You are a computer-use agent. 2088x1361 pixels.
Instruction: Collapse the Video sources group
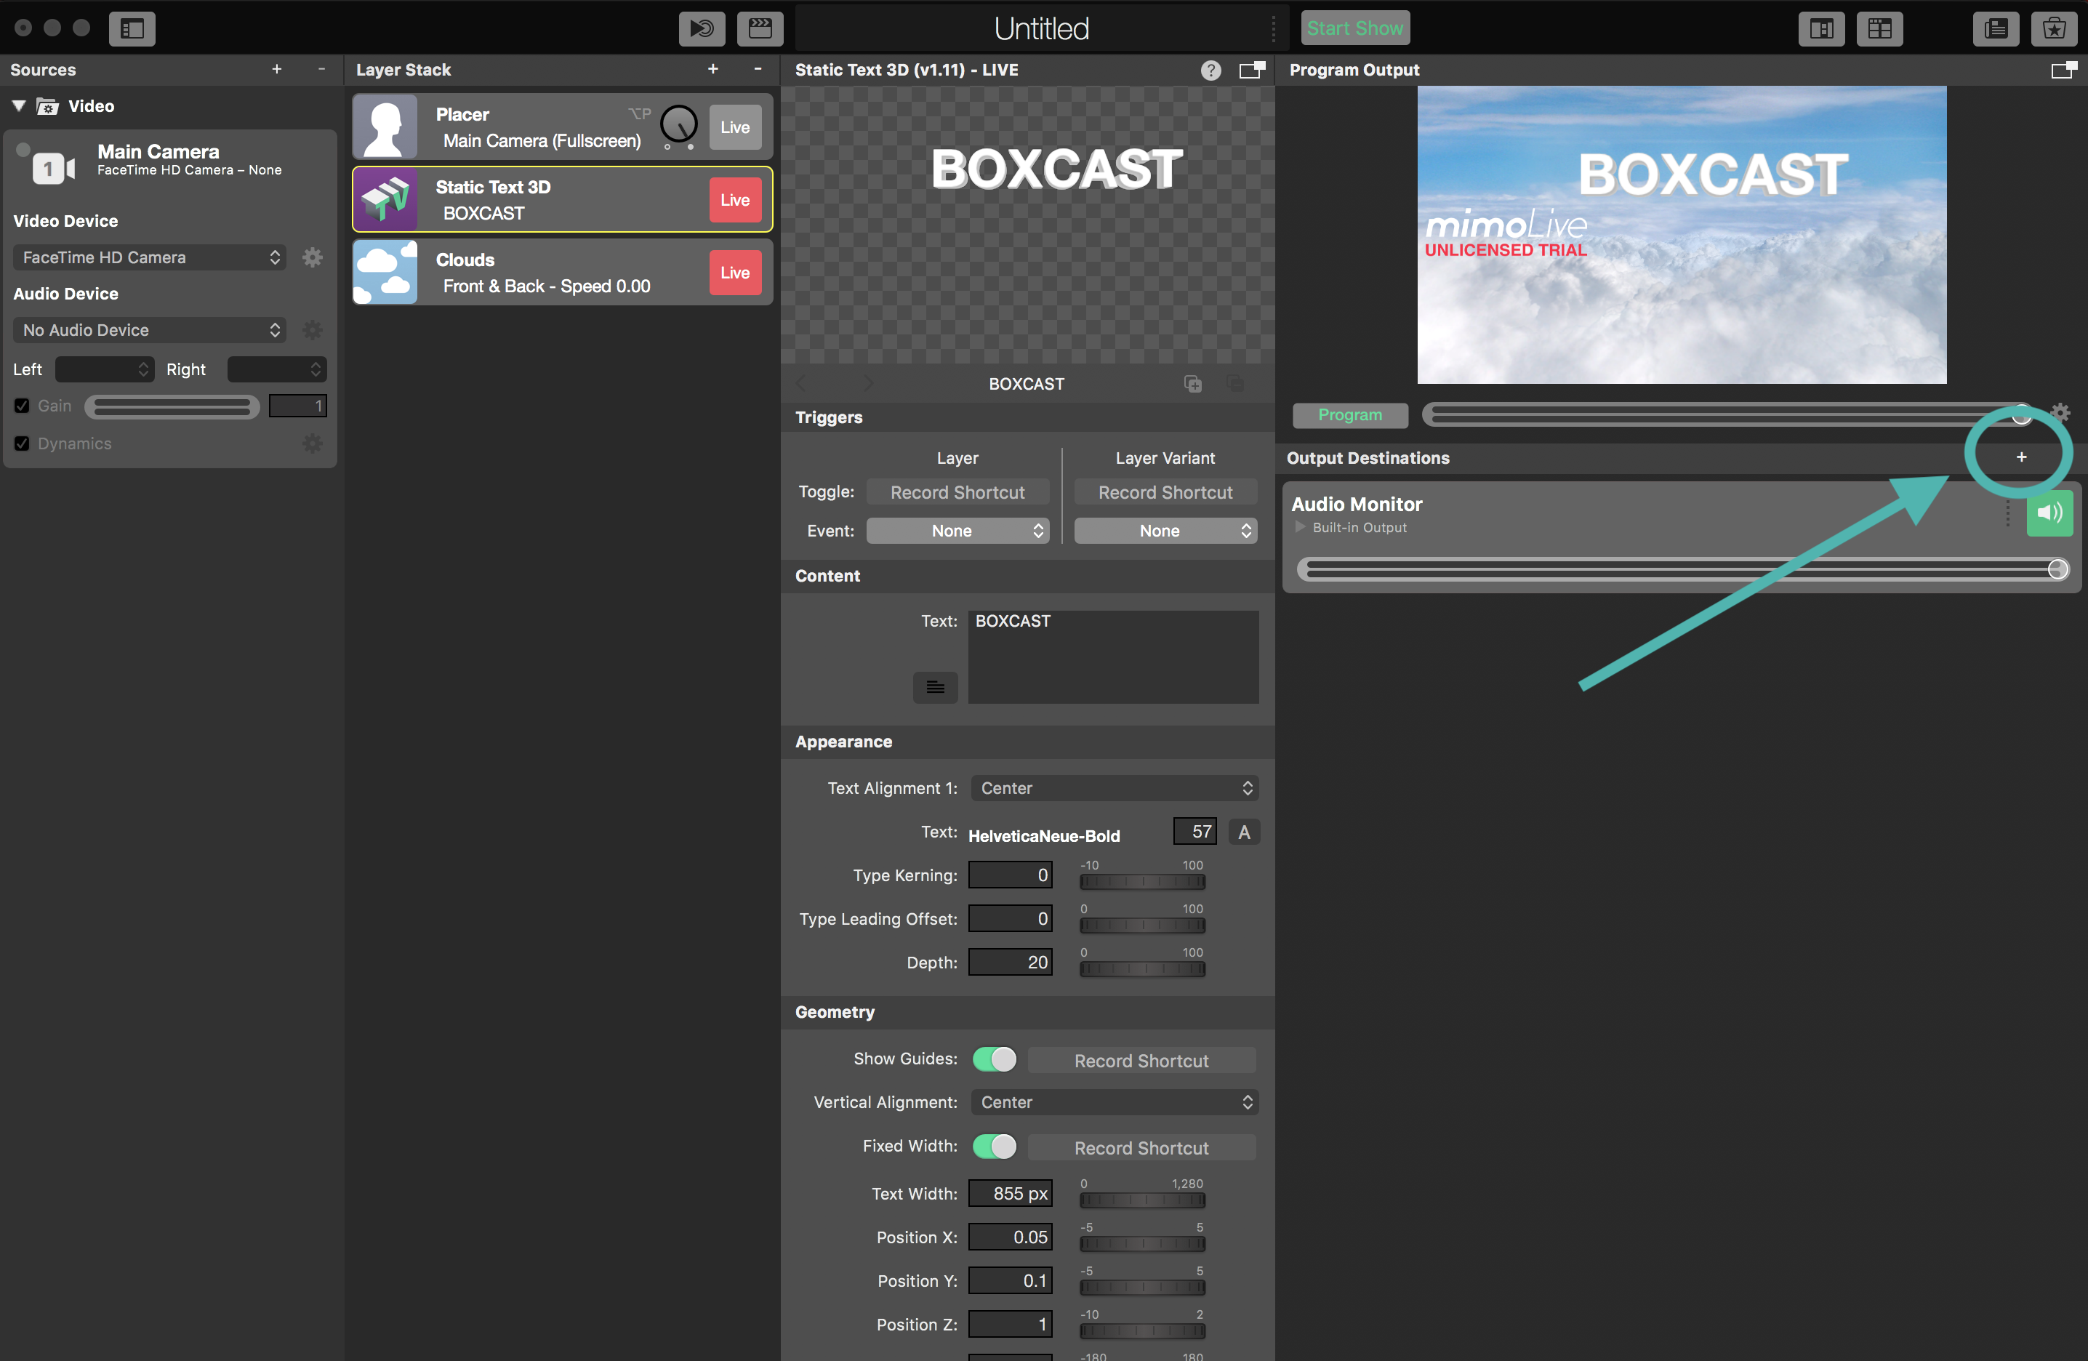[x=18, y=105]
